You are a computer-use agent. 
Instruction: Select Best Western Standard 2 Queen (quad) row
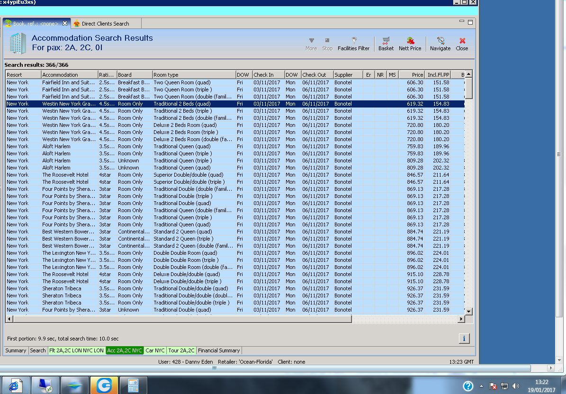[x=235, y=232]
